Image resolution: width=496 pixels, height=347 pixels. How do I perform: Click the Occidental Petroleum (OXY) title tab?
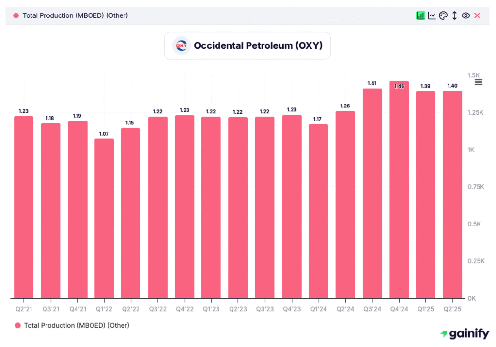coord(247,45)
